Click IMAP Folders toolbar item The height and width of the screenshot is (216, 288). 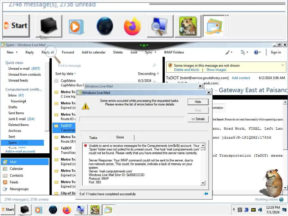point(174,52)
